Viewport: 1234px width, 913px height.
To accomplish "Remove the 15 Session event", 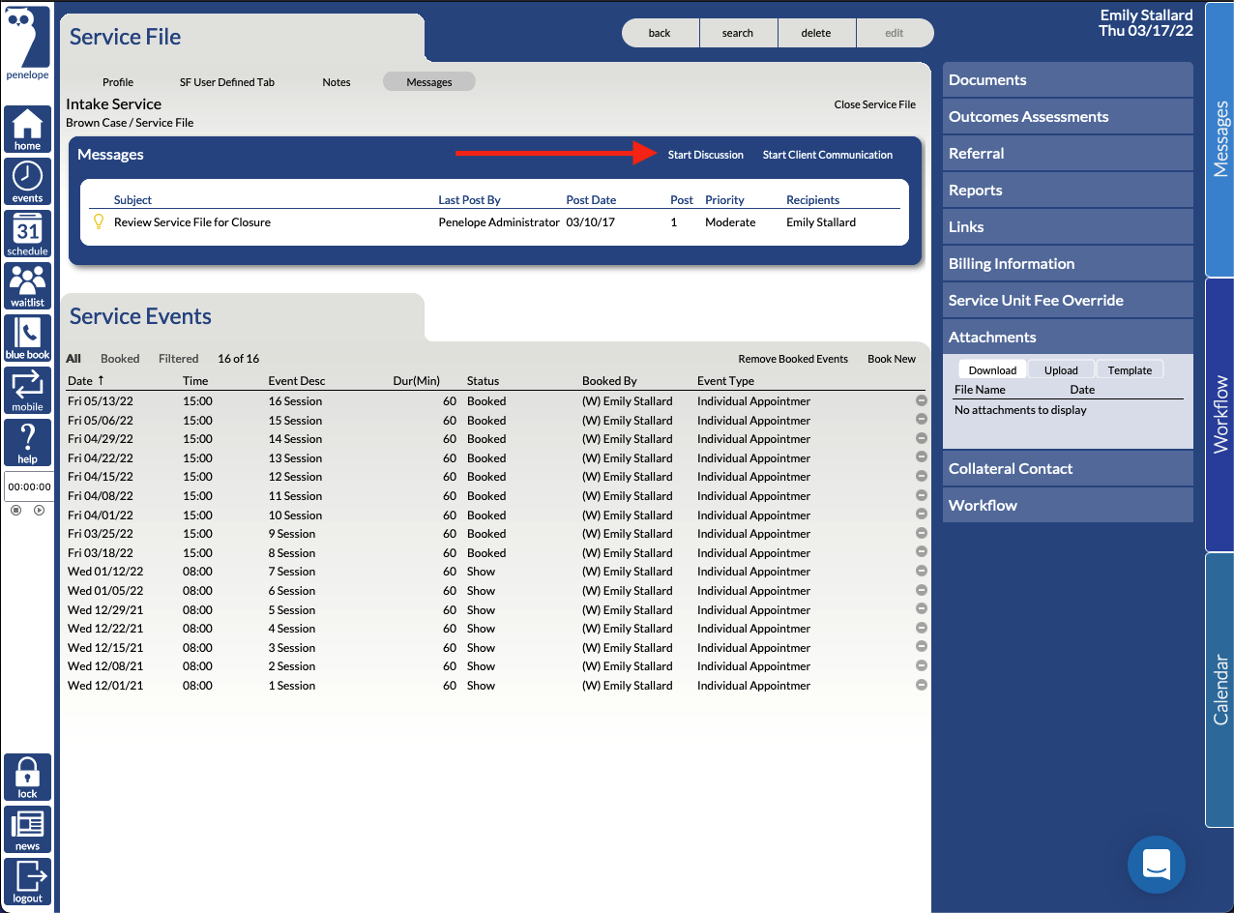I will pos(922,420).
